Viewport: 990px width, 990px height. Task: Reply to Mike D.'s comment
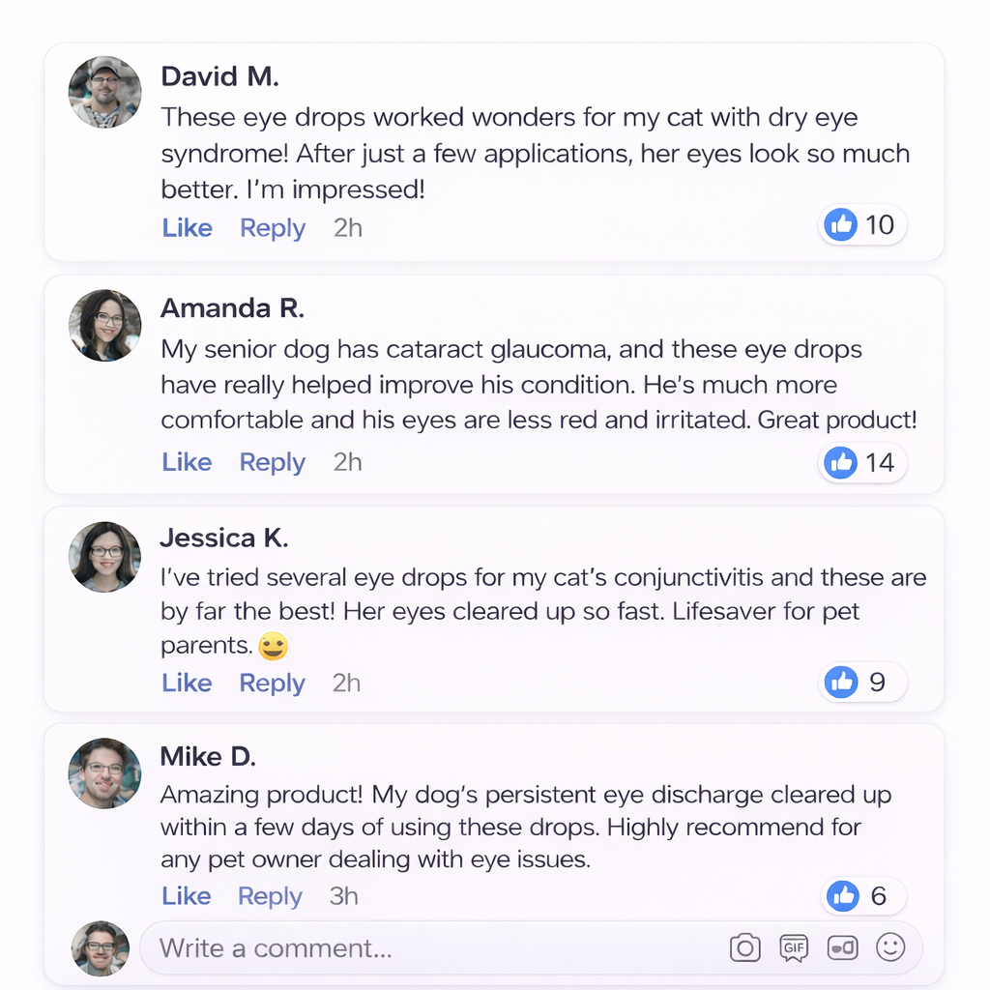270,897
